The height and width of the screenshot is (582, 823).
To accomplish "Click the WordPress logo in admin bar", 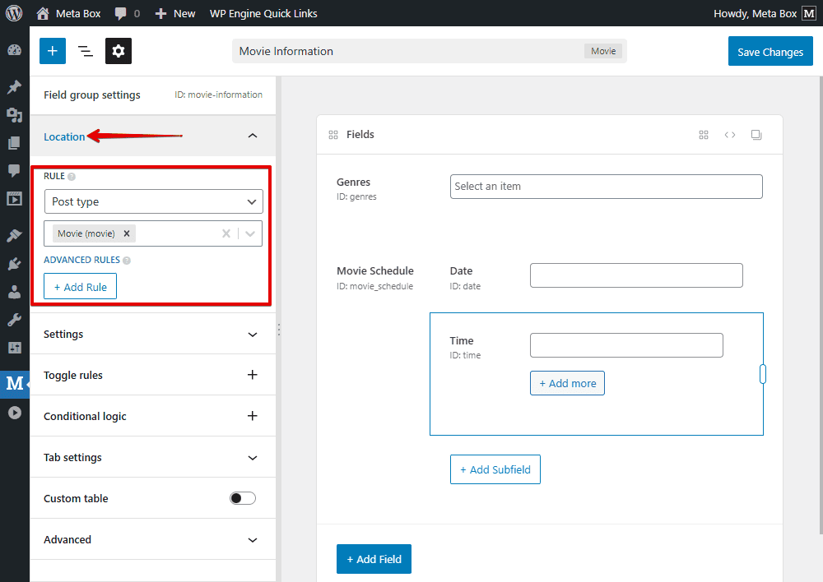I will point(14,13).
